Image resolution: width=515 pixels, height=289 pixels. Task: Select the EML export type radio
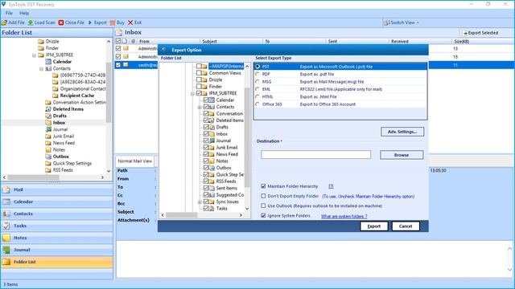(257, 89)
